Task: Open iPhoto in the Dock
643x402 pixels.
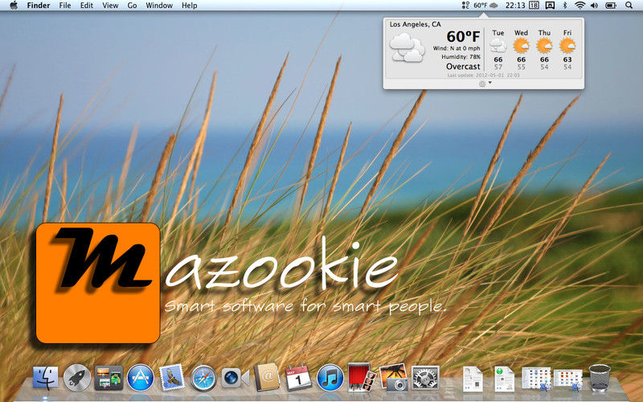Action: point(393,377)
